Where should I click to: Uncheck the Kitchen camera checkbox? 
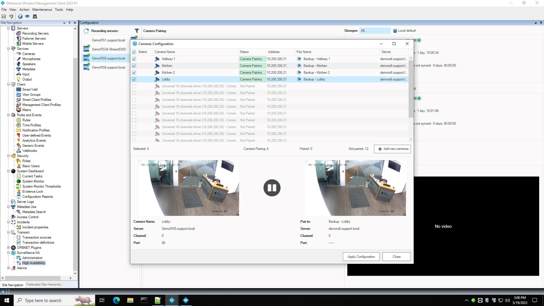(134, 66)
